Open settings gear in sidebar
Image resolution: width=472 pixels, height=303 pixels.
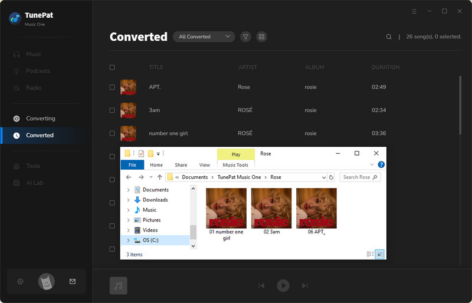click(x=20, y=282)
